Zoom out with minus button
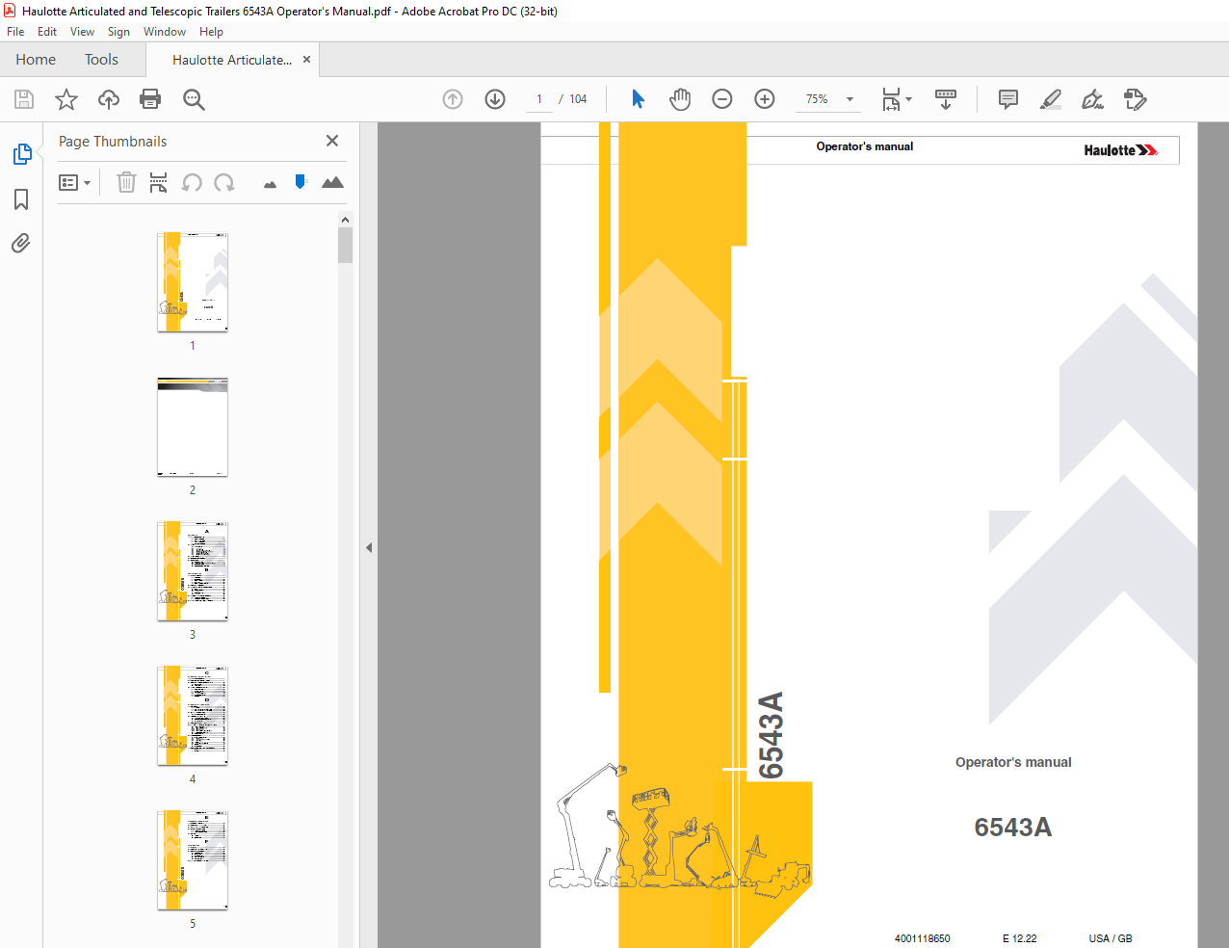Screen dimensions: 1229x948 point(722,99)
